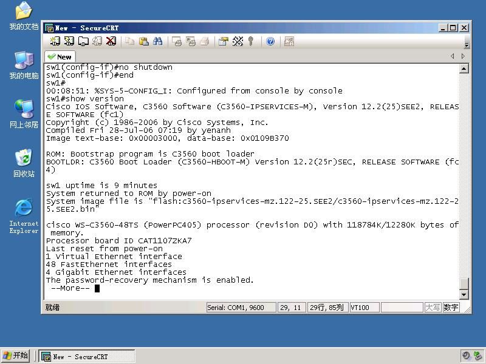Image resolution: width=486 pixels, height=364 pixels.
Task: Click 'Last reset from power-on' line
Action: coord(104,249)
